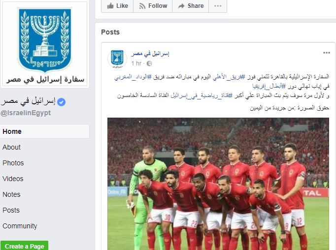Click the Share arrow button
This screenshot has height=250, width=336.
click(191, 6)
